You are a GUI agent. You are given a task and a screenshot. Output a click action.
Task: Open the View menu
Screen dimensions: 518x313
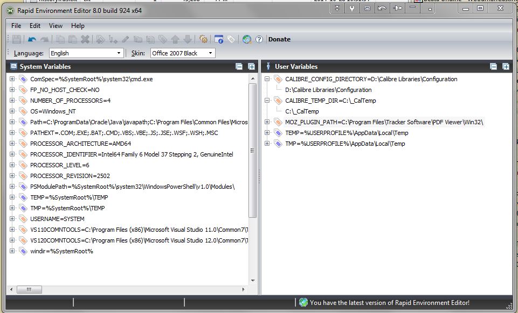pos(56,26)
